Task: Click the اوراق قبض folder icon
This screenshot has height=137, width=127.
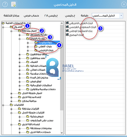Action: (x=28, y=81)
